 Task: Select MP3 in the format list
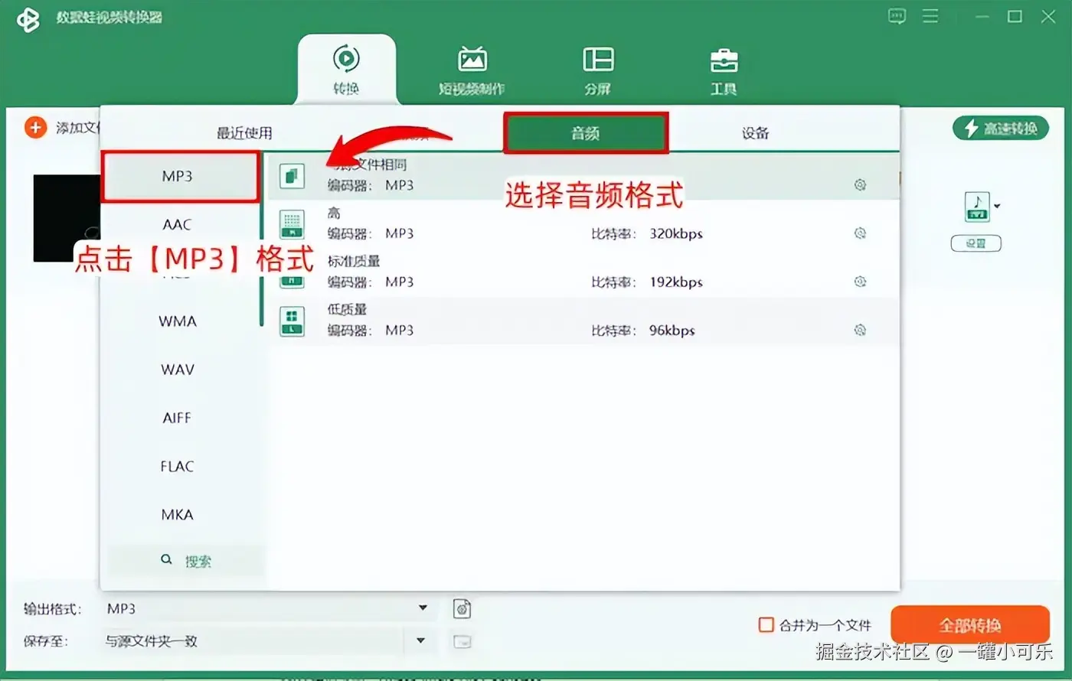[x=180, y=177]
